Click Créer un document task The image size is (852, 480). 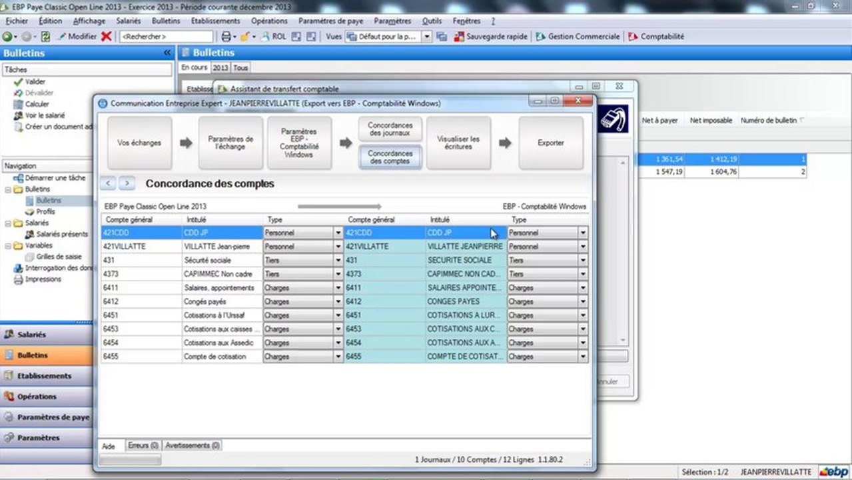tap(53, 127)
